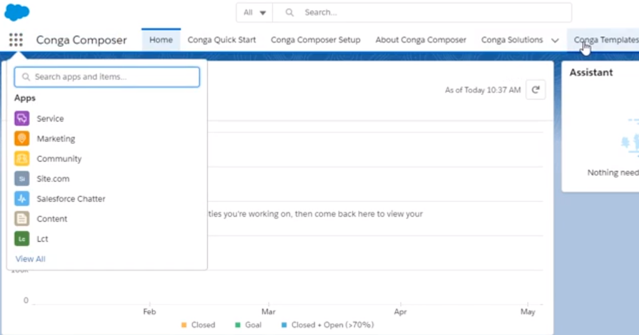Click the Apps section heading
The width and height of the screenshot is (639, 335).
[x=25, y=98]
